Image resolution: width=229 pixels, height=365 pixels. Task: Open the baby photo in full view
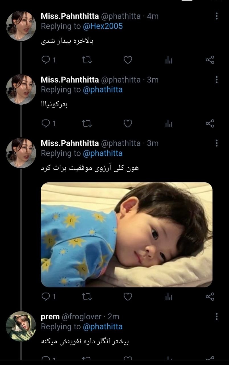pyautogui.click(x=127, y=234)
